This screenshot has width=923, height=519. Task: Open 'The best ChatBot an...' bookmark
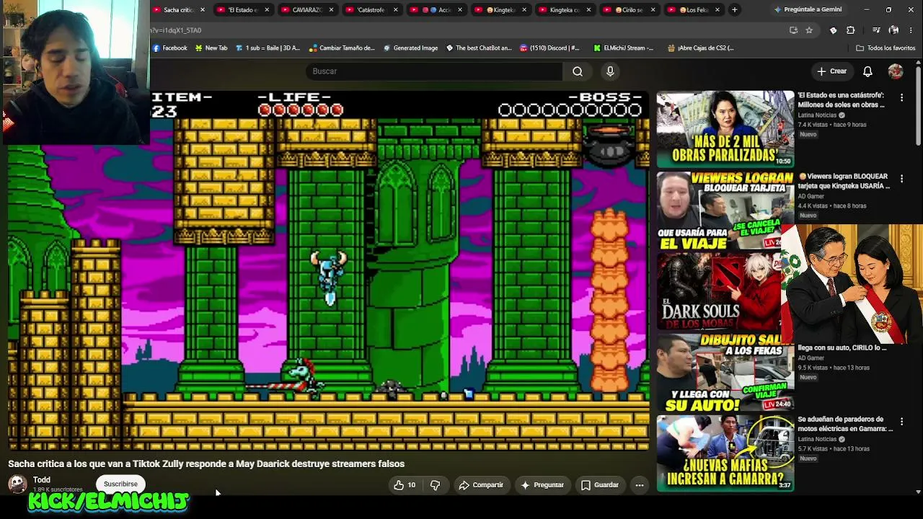(478, 48)
